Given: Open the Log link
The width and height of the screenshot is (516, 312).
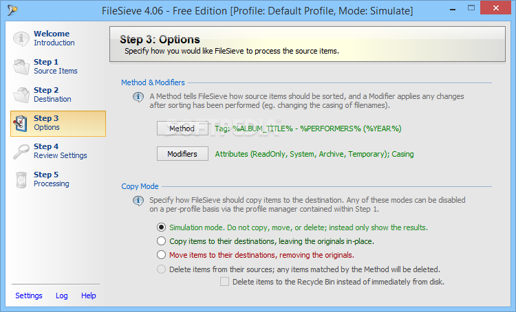Looking at the screenshot, I should [x=61, y=296].
